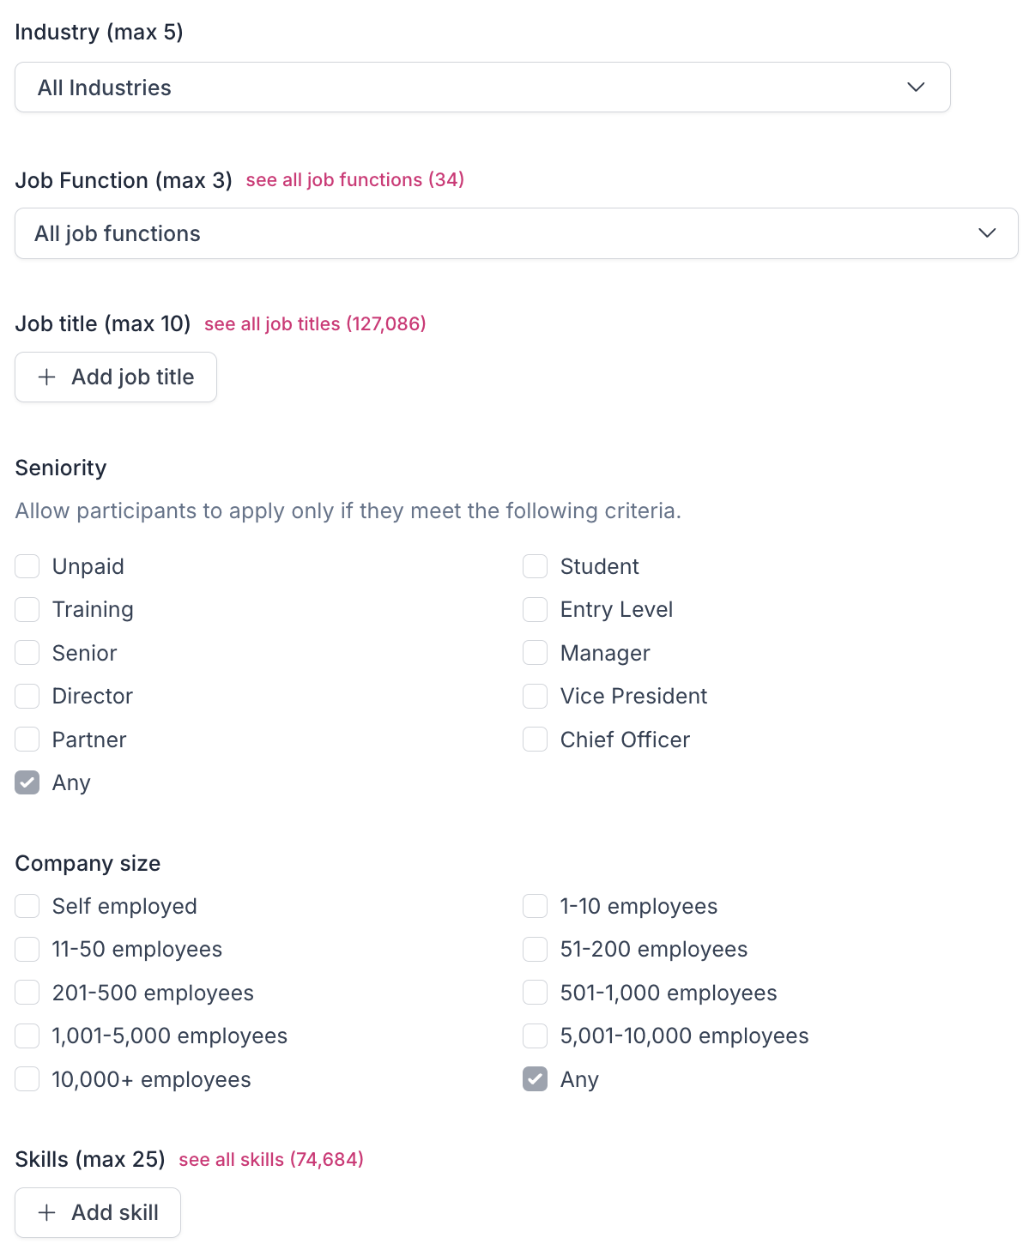Image resolution: width=1035 pixels, height=1256 pixels.
Task: Tick the 51-200 employees checkbox
Action: (x=536, y=950)
